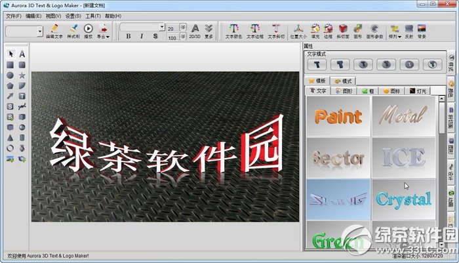
Task: Open the 编辑(E) menu
Action: 33,16
